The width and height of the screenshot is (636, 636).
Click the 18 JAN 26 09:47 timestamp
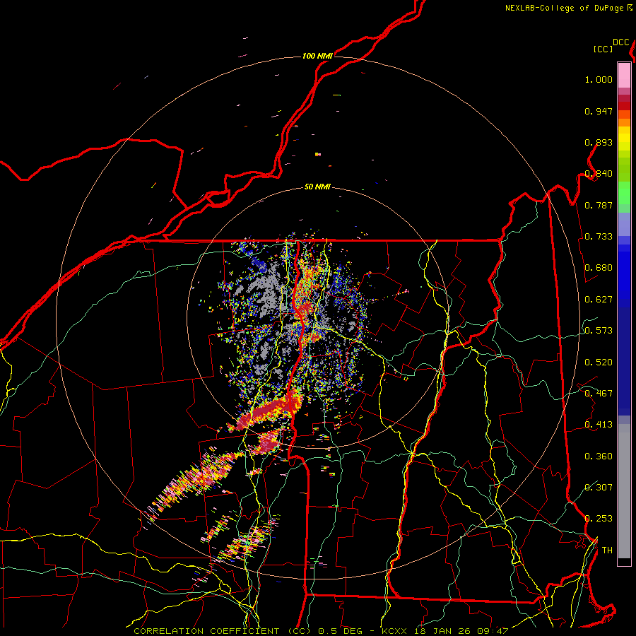460,631
